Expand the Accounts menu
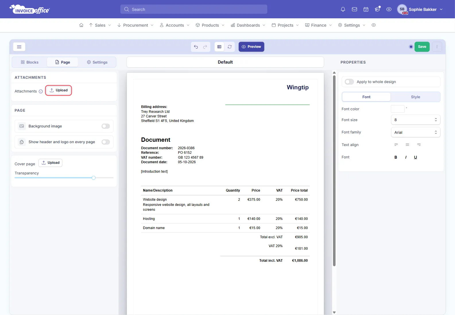The image size is (455, 315). (175, 25)
